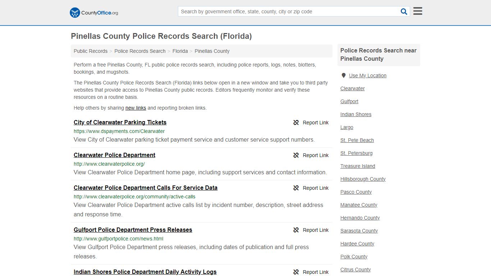This screenshot has width=491, height=276.
Task: Click 'Police Records Search near Pinellas County' sidebar heading
Action: click(x=378, y=55)
